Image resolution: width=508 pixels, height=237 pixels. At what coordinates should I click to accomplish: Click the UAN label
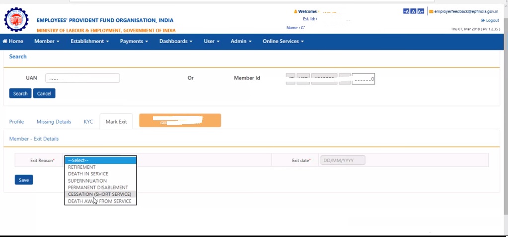tap(31, 78)
